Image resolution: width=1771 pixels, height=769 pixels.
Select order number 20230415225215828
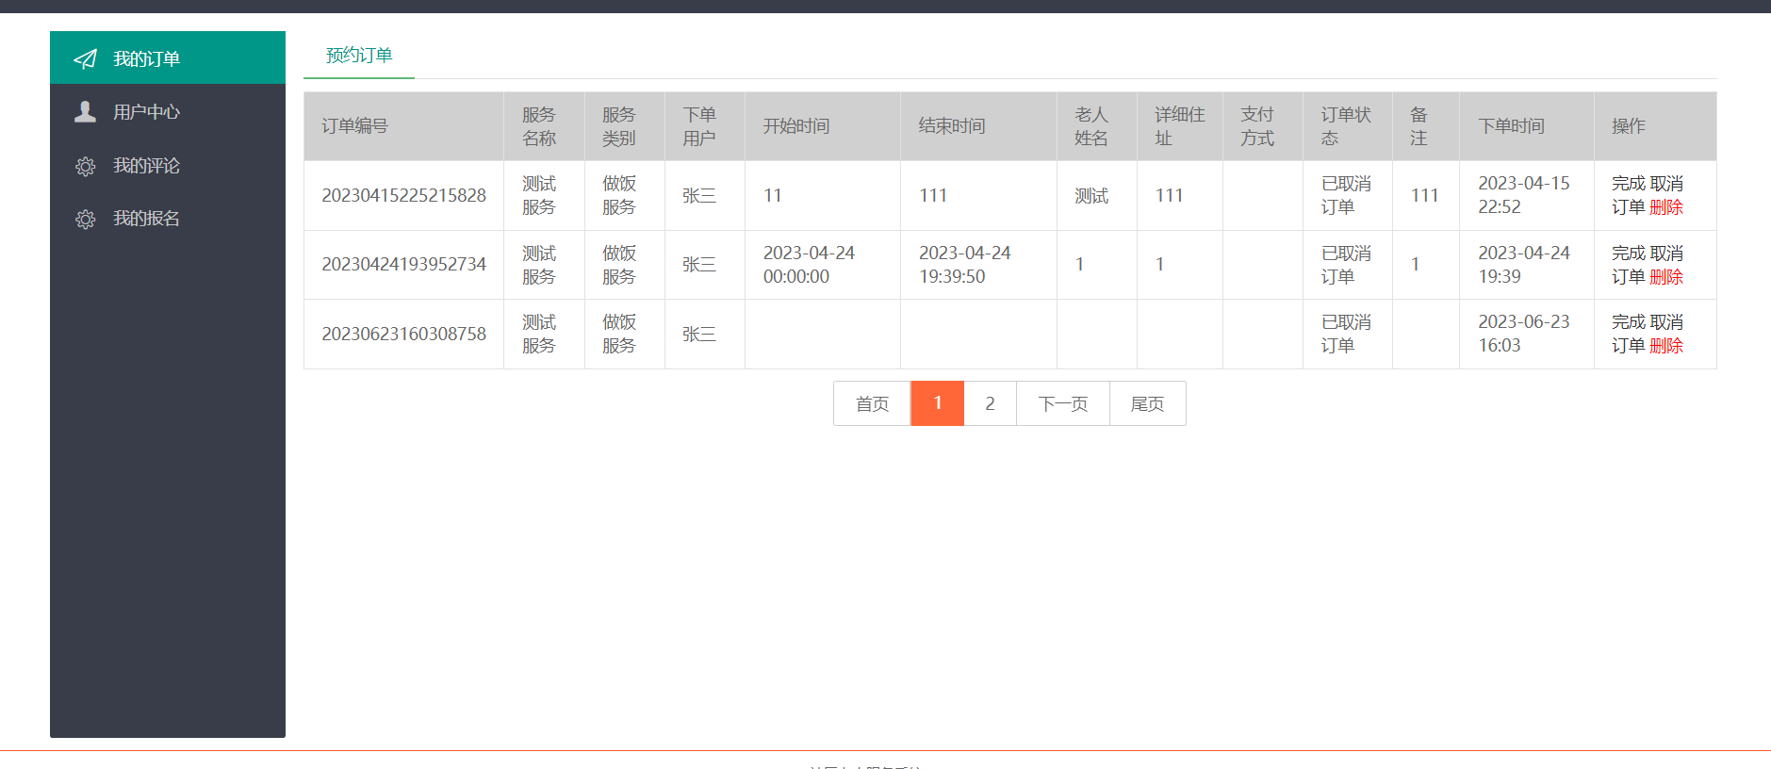tap(403, 195)
